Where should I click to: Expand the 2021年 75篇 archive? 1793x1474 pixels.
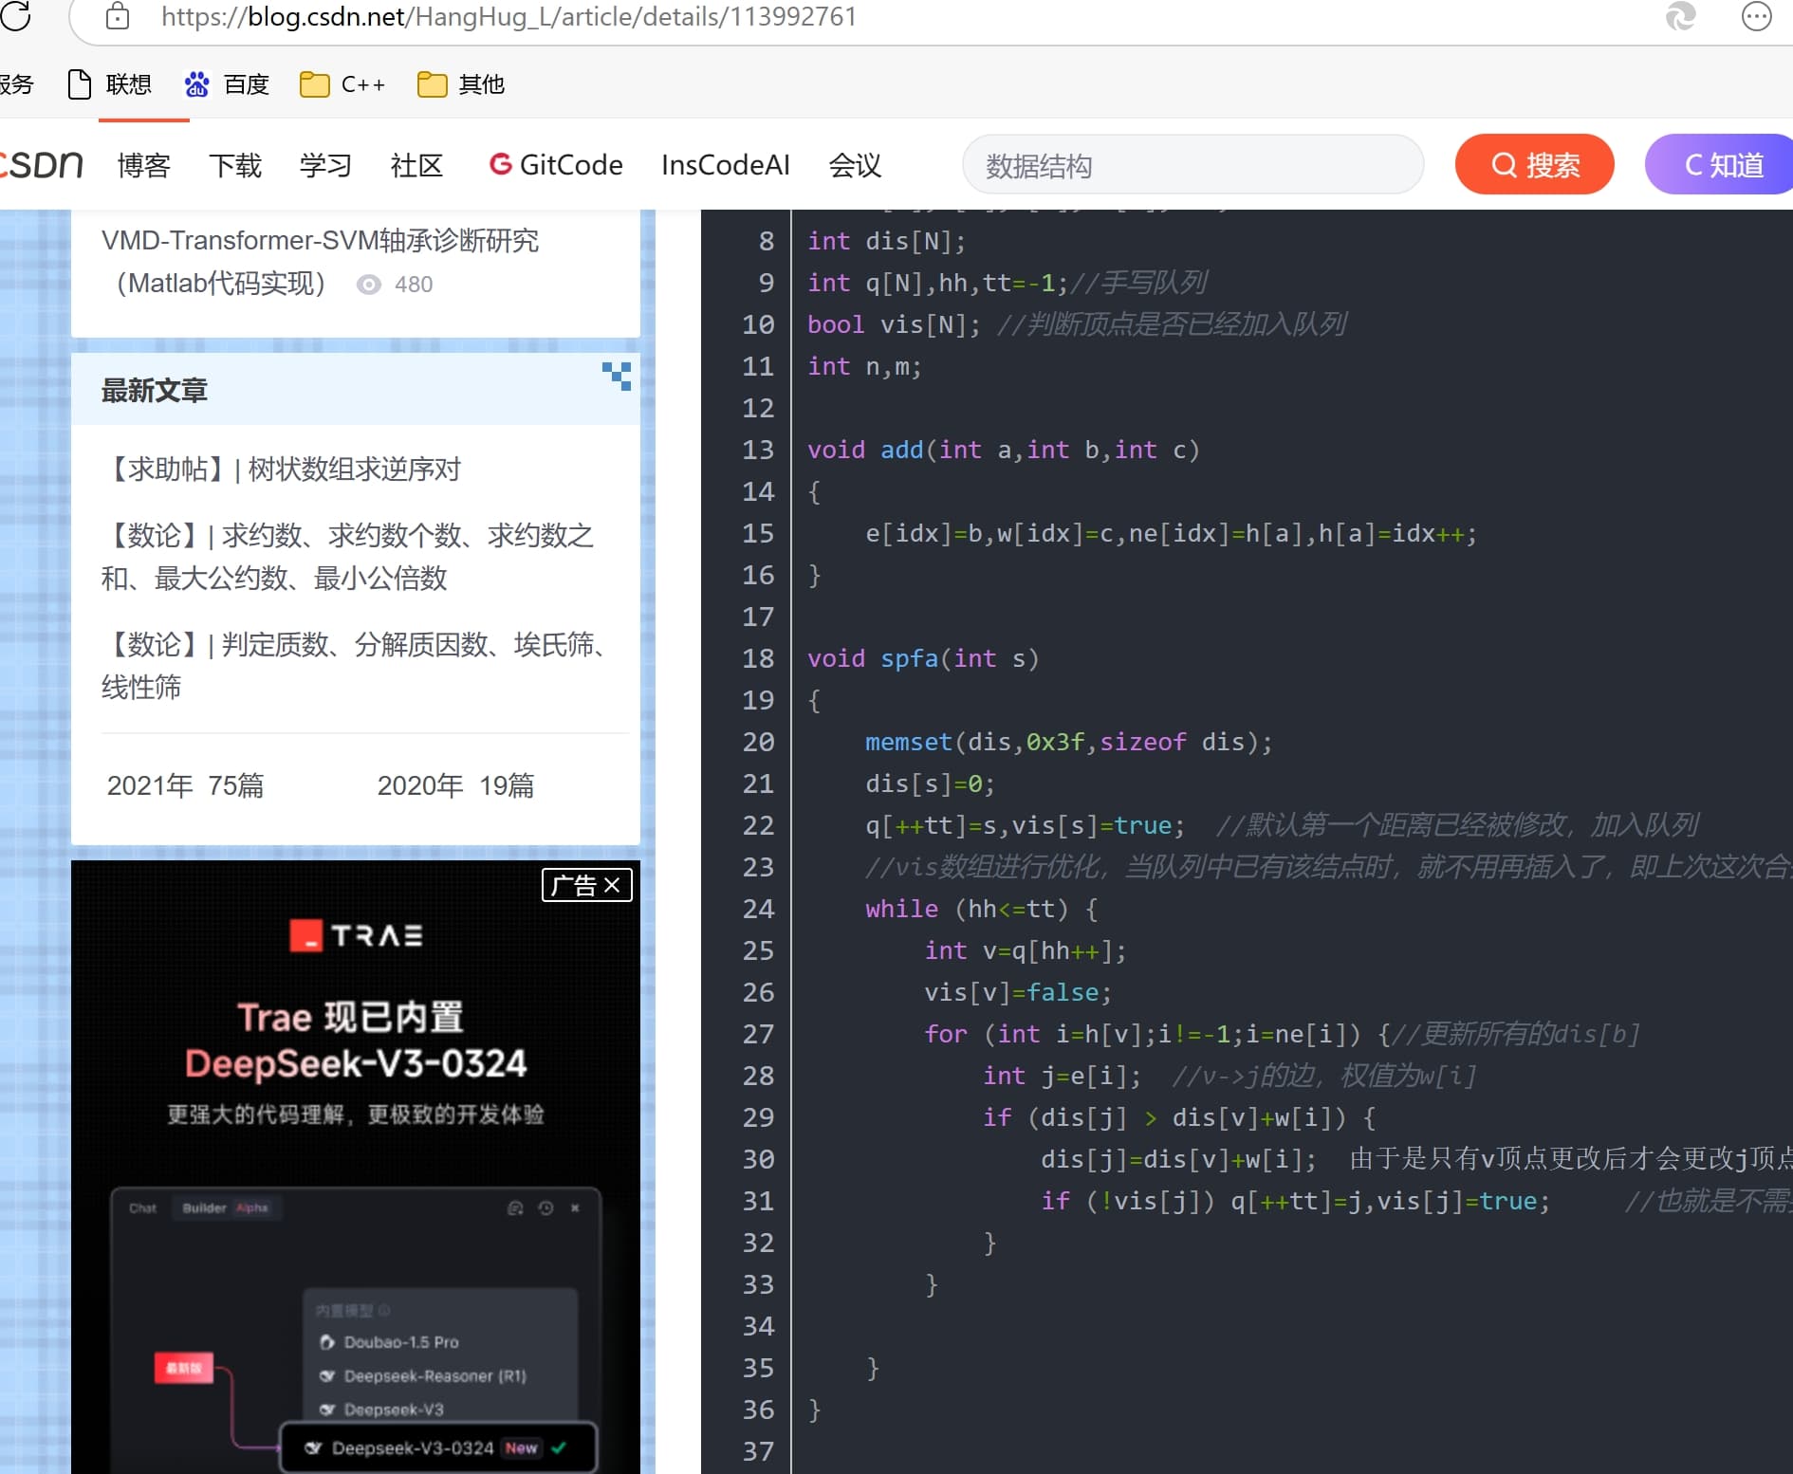point(185,785)
